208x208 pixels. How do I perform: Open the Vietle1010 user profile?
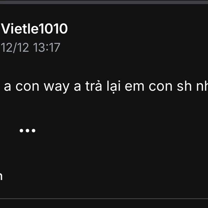(34, 29)
